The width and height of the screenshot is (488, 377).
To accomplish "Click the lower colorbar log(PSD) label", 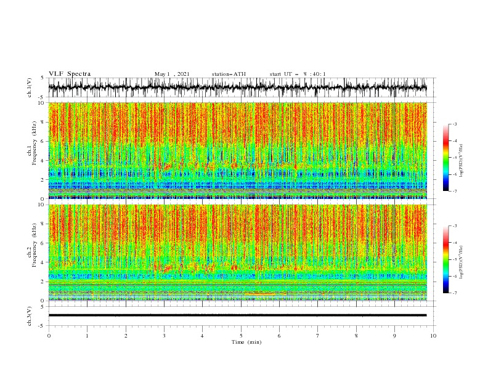I will (x=461, y=262).
